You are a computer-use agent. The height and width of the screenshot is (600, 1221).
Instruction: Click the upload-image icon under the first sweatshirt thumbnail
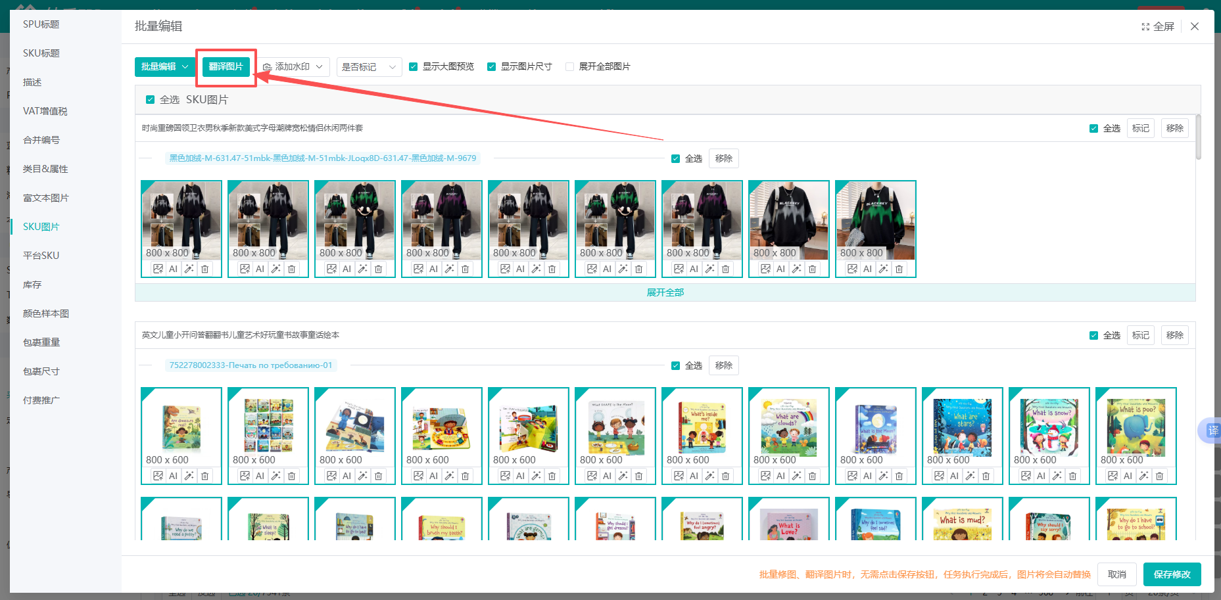tap(158, 269)
